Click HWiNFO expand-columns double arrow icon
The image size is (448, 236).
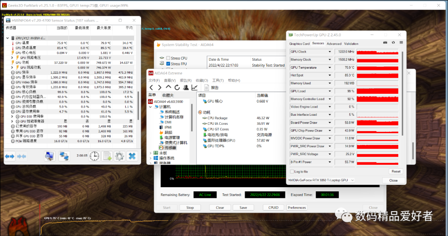10,156
